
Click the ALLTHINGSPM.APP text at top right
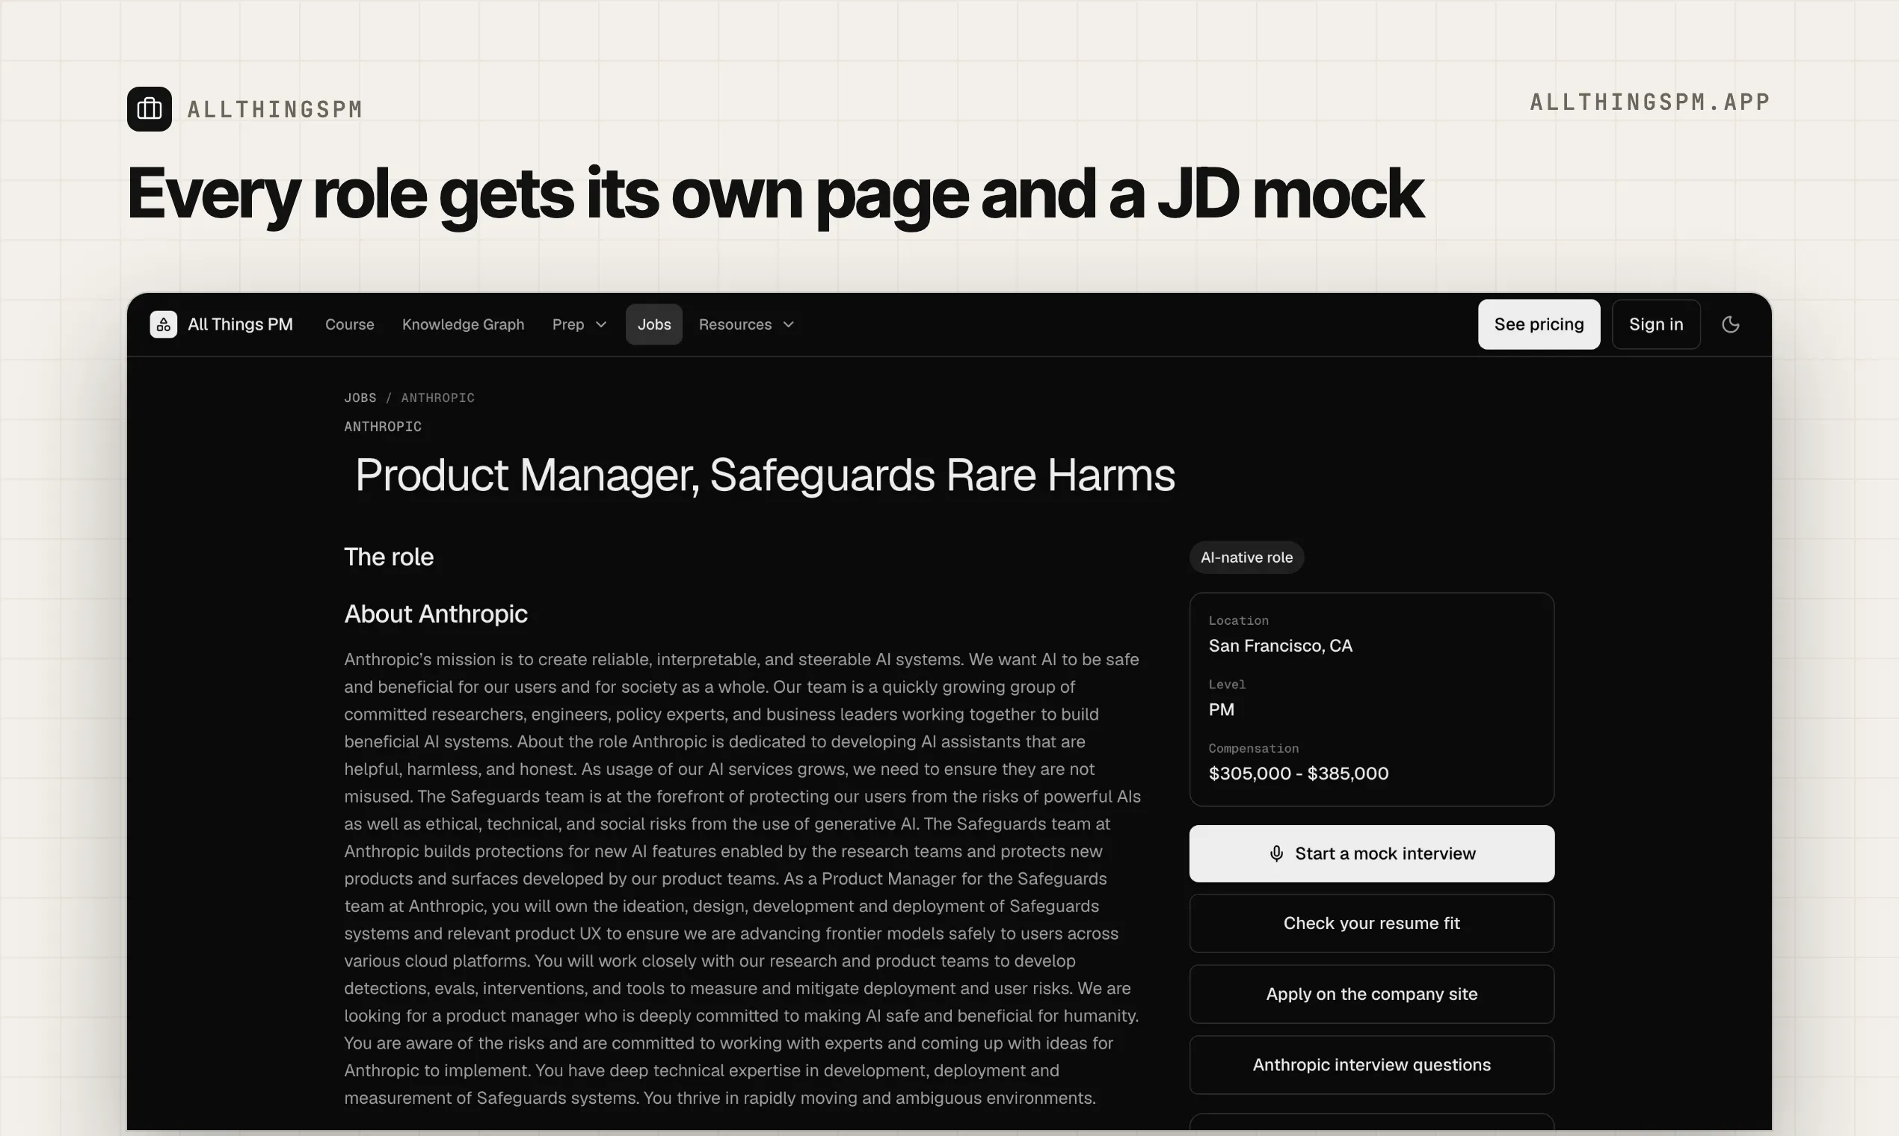pyautogui.click(x=1650, y=102)
